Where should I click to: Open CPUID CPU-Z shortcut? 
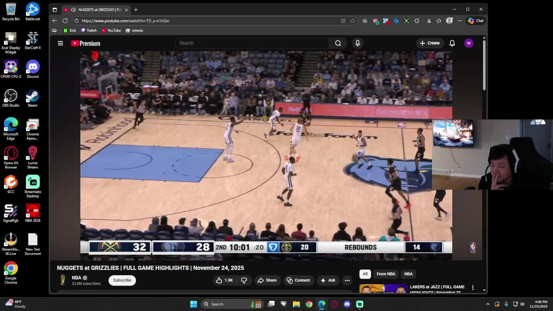coord(11,69)
